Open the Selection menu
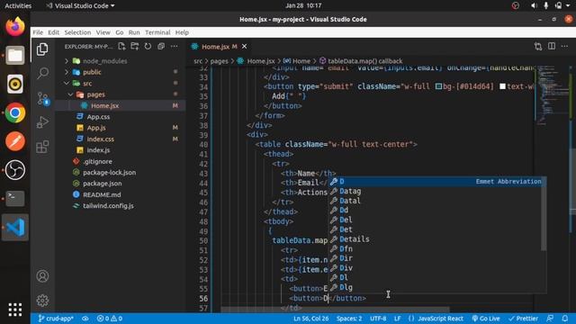Image resolution: width=576 pixels, height=324 pixels. coord(77,32)
